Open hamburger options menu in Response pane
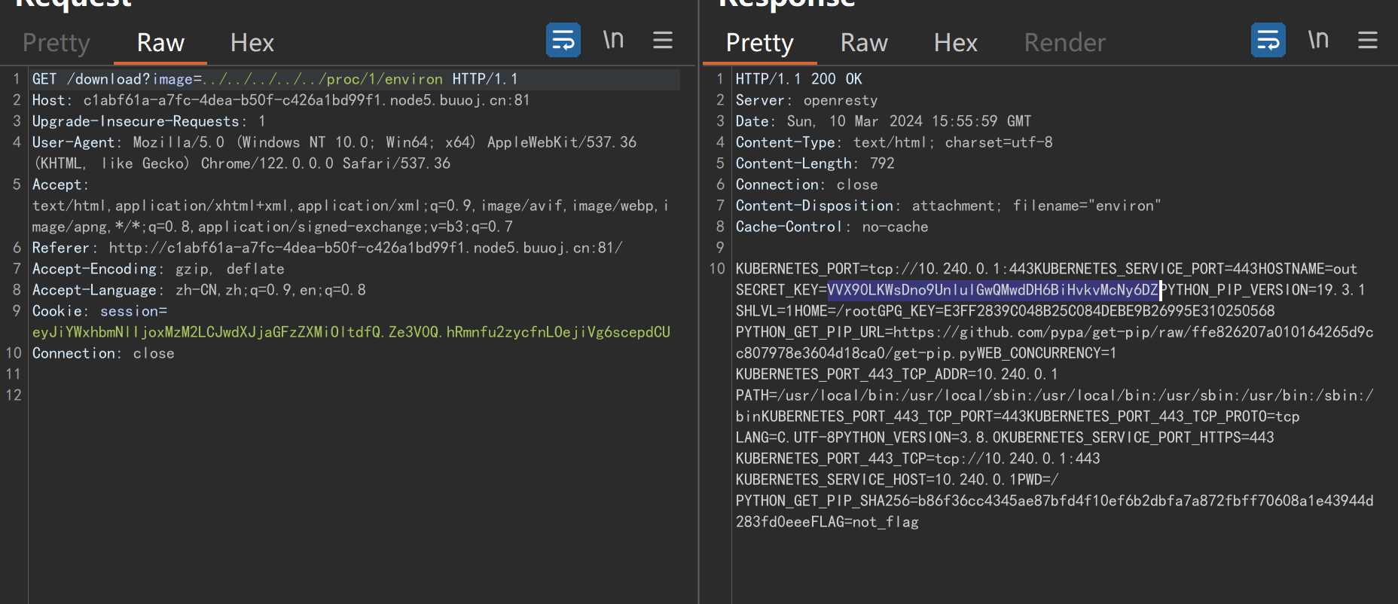1398x604 pixels. point(1368,40)
